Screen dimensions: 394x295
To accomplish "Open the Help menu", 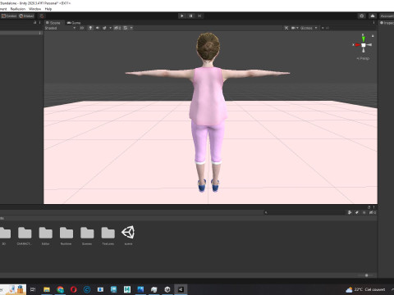I will (x=48, y=9).
